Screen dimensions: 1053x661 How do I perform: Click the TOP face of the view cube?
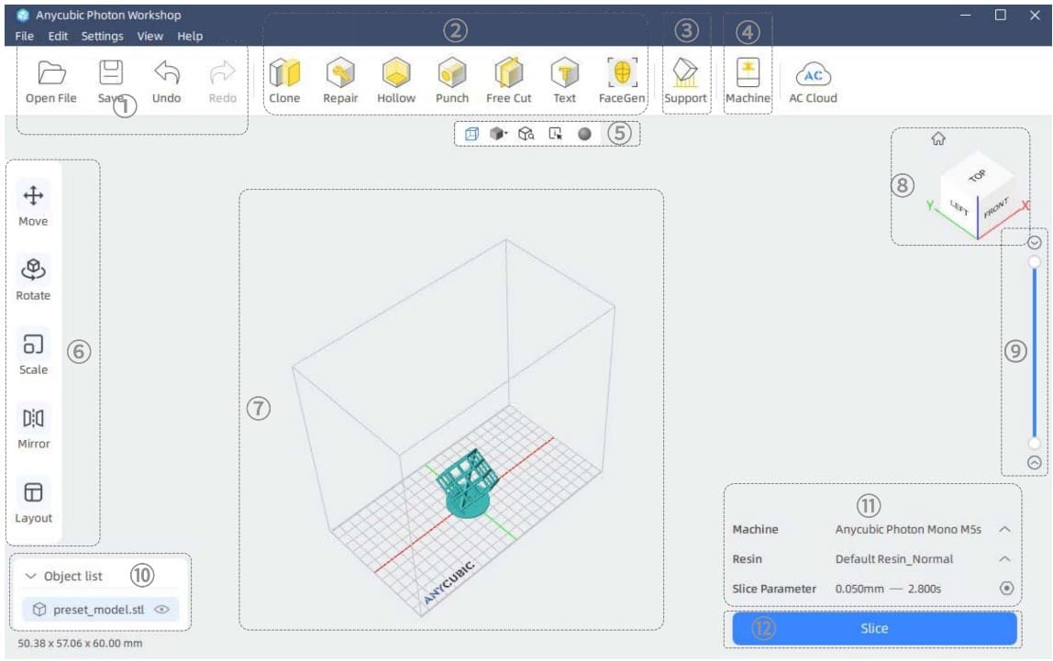tap(977, 175)
